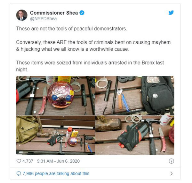Screen dimensions: 192x183
Task: Open the bottom-left photo with tan bag
Action: click(55, 135)
